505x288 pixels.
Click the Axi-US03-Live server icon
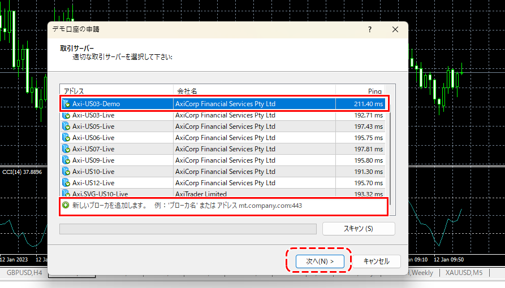pyautogui.click(x=66, y=115)
